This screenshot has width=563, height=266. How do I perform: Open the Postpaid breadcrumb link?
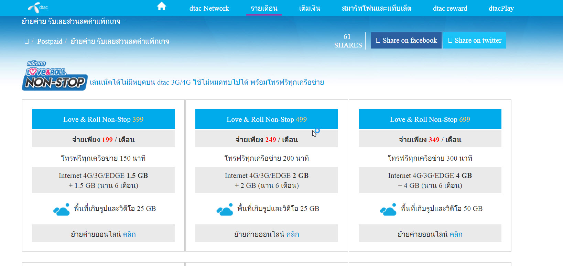click(x=50, y=41)
